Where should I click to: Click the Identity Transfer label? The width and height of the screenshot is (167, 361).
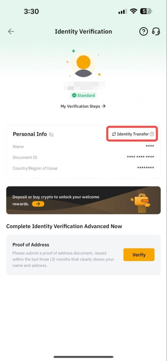point(133,134)
